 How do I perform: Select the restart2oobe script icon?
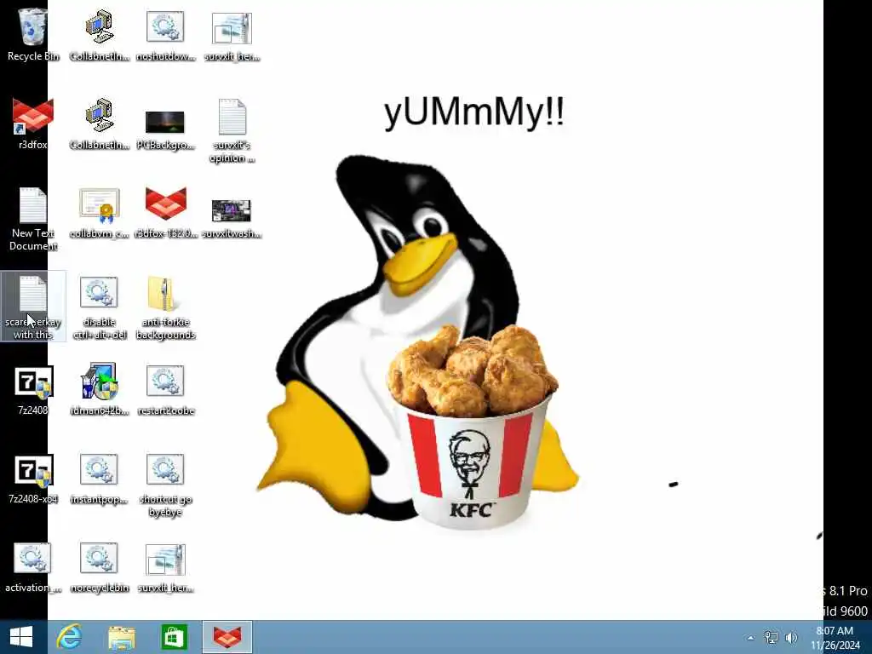coord(165,389)
